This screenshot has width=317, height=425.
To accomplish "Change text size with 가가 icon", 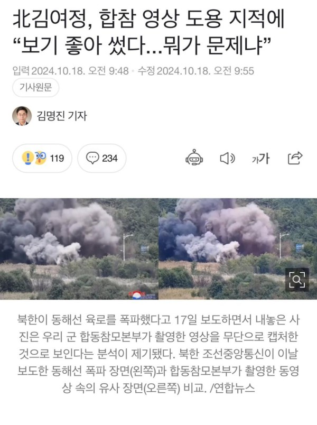I will (260, 158).
